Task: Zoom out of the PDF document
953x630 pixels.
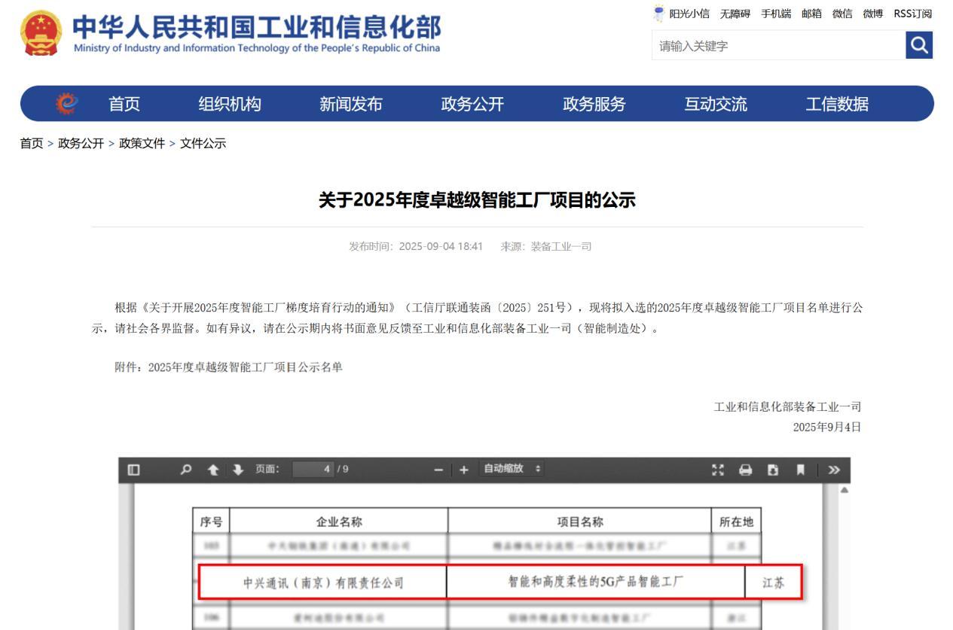Action: coord(438,468)
